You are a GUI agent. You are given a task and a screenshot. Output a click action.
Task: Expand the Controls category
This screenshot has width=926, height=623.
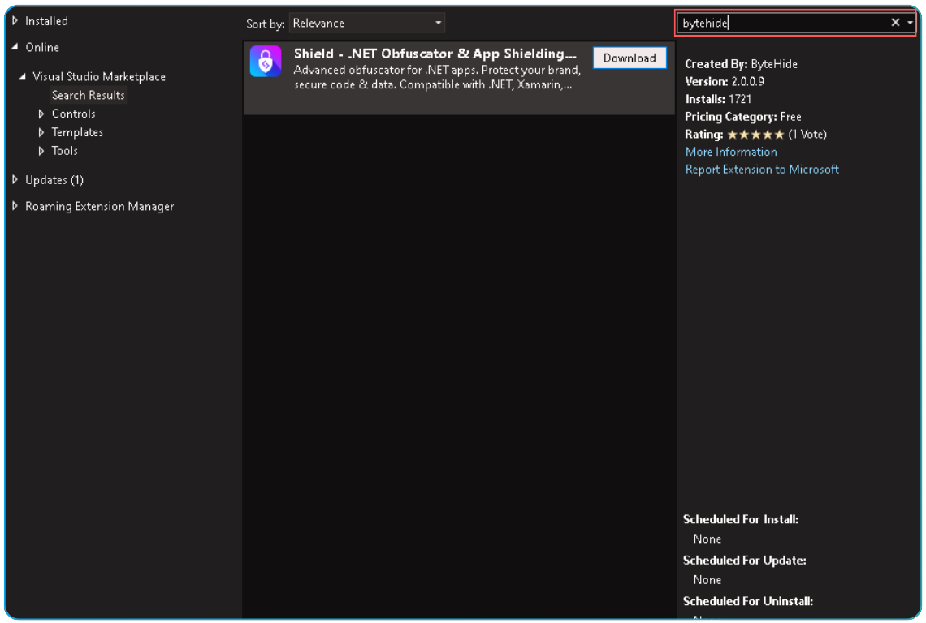pyautogui.click(x=41, y=114)
